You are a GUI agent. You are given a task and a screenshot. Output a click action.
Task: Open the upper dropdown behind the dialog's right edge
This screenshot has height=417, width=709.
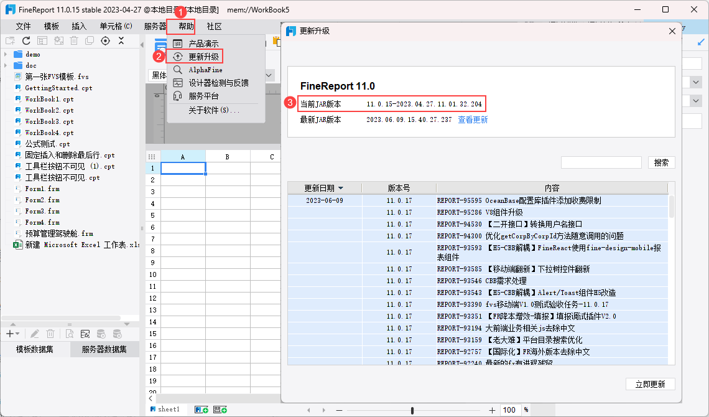[697, 82]
